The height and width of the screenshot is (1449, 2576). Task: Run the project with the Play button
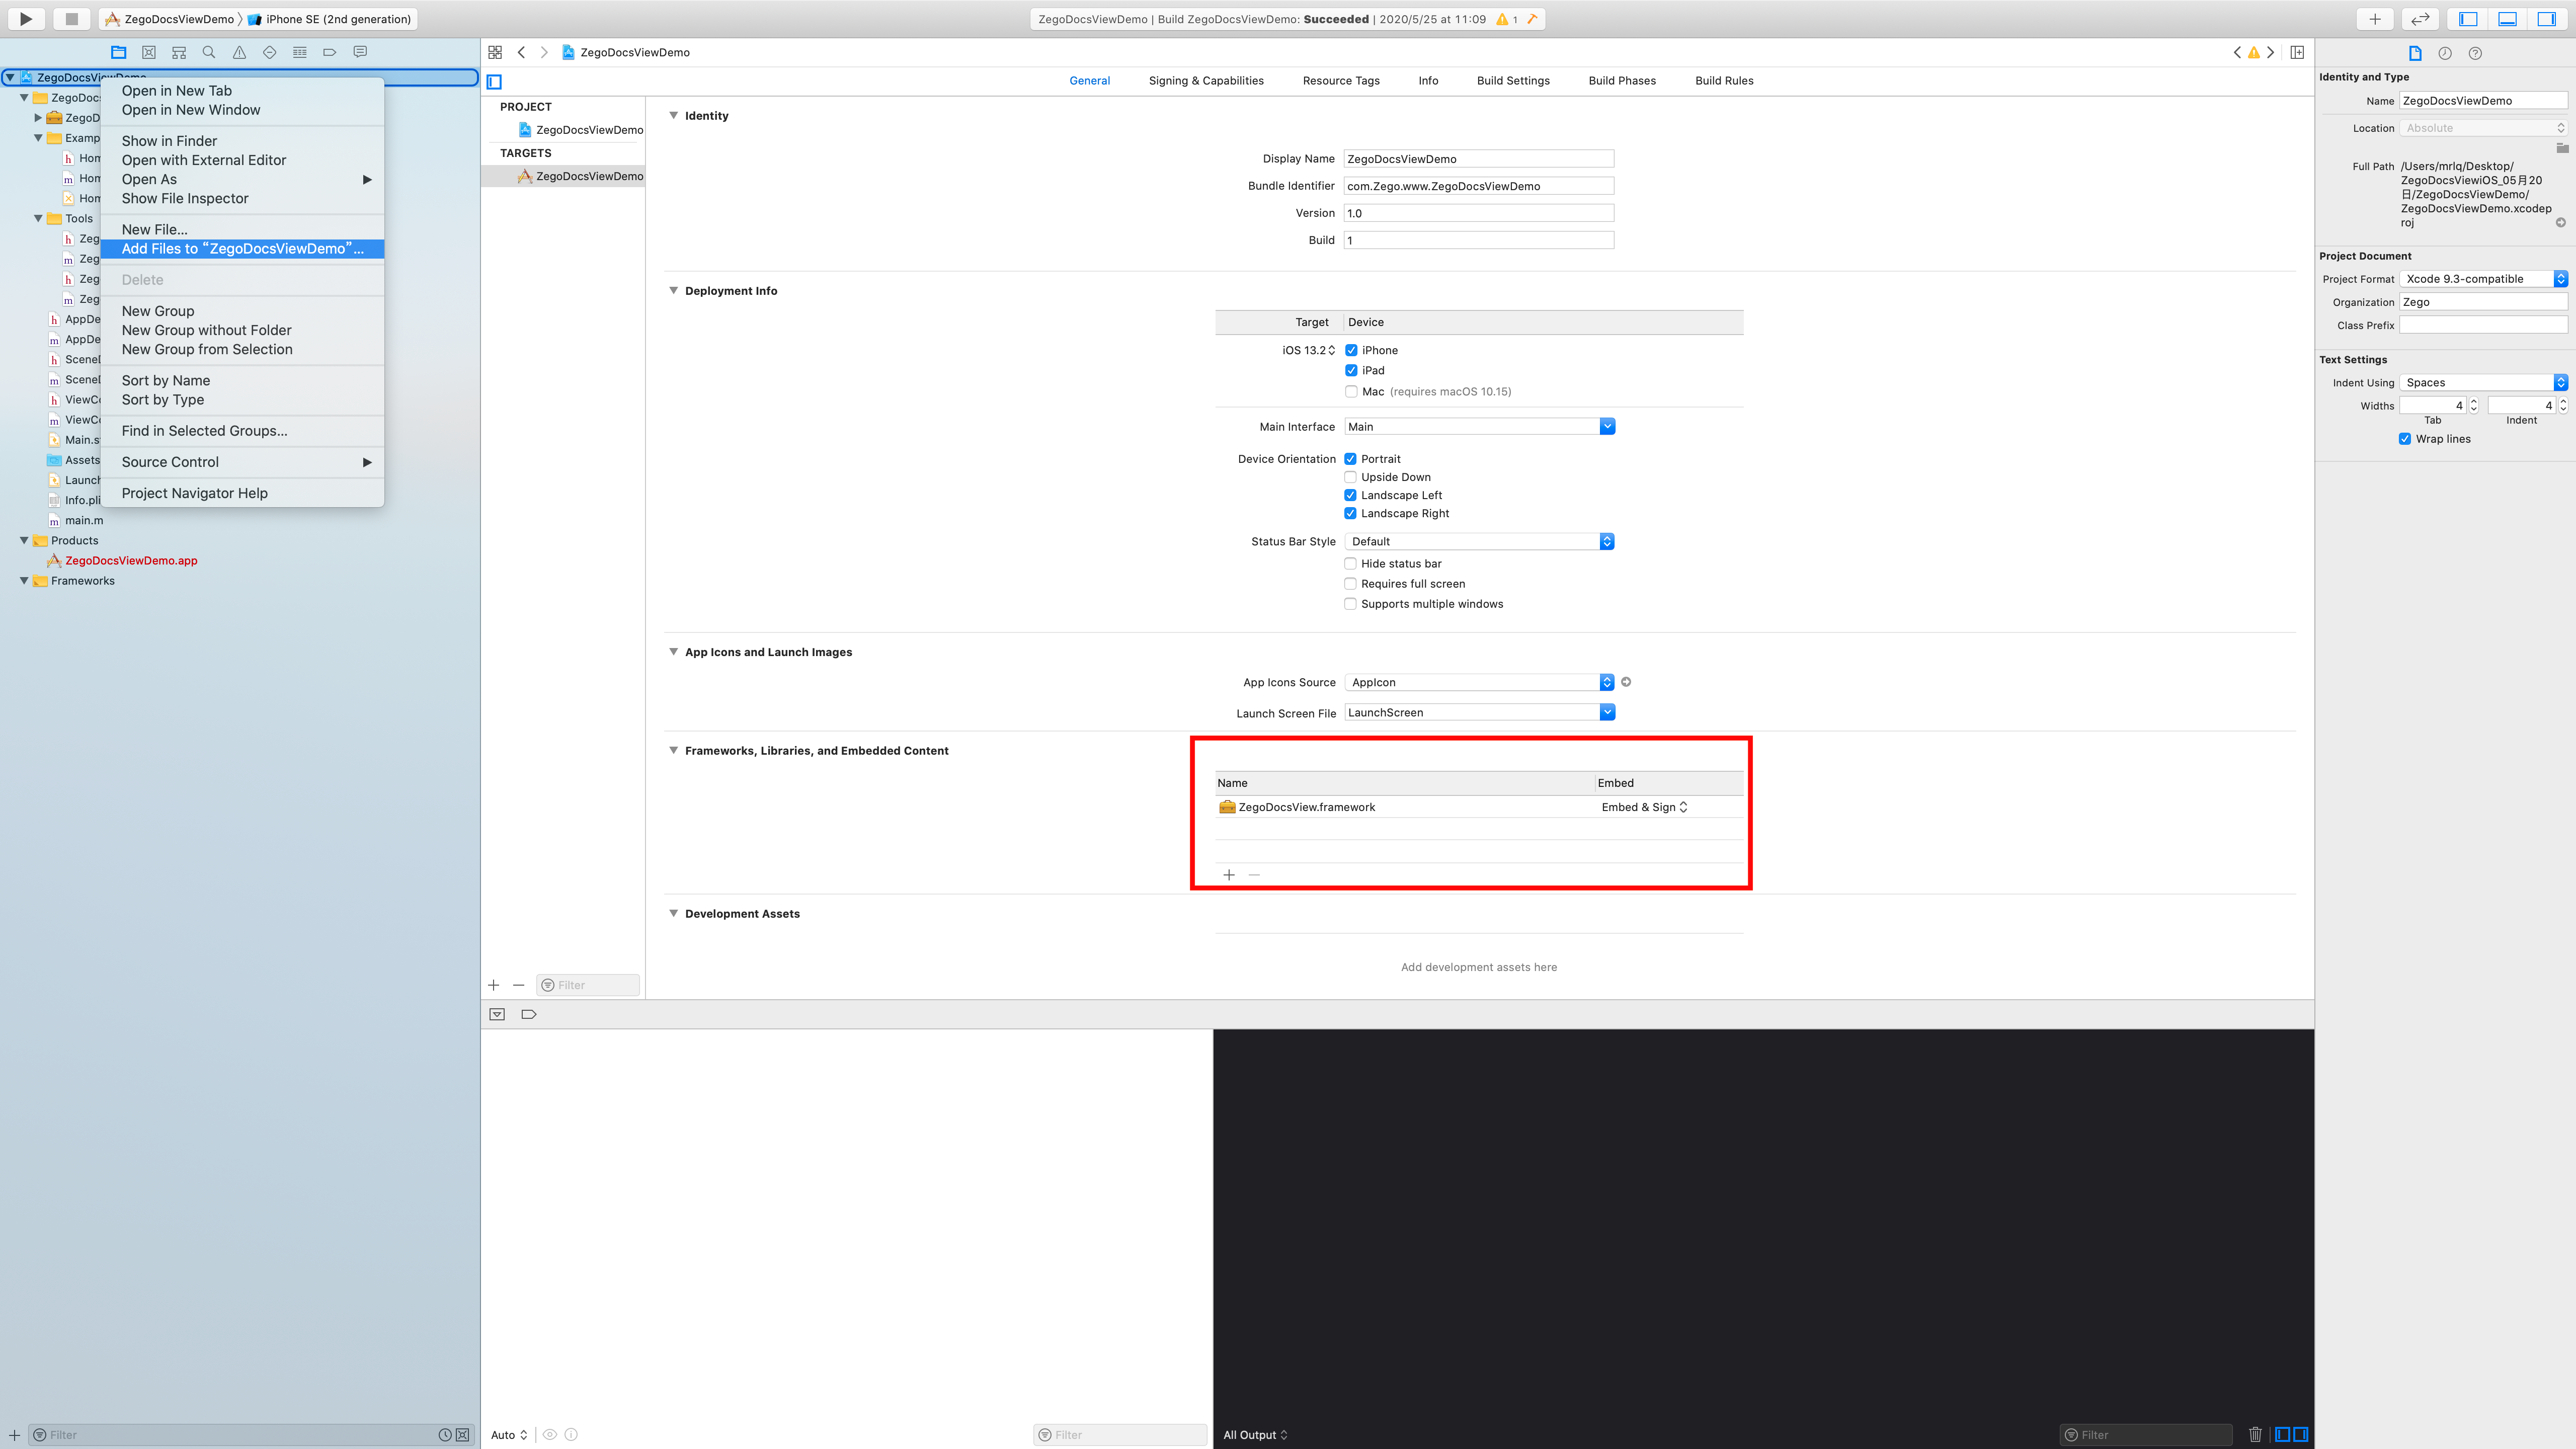pyautogui.click(x=26, y=19)
